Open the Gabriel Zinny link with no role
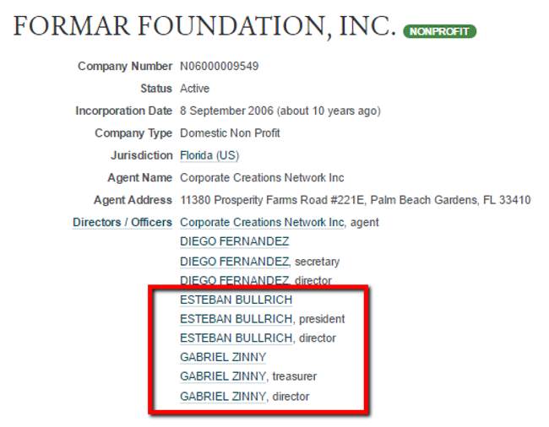Viewport: 549px width, 427px height. click(x=223, y=358)
